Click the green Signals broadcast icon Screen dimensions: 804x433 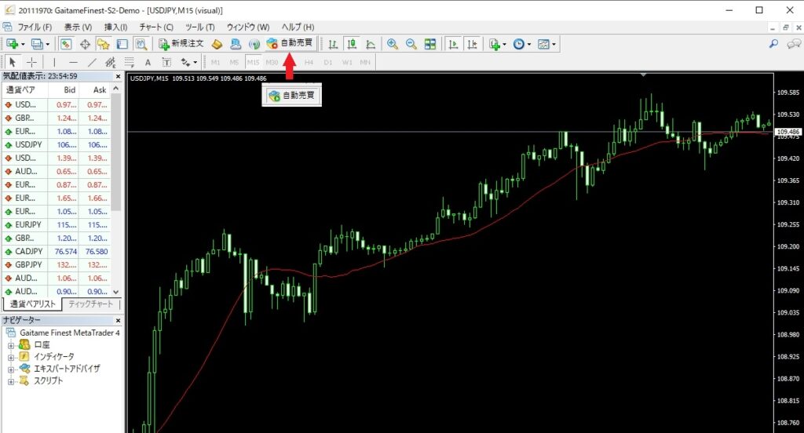254,45
